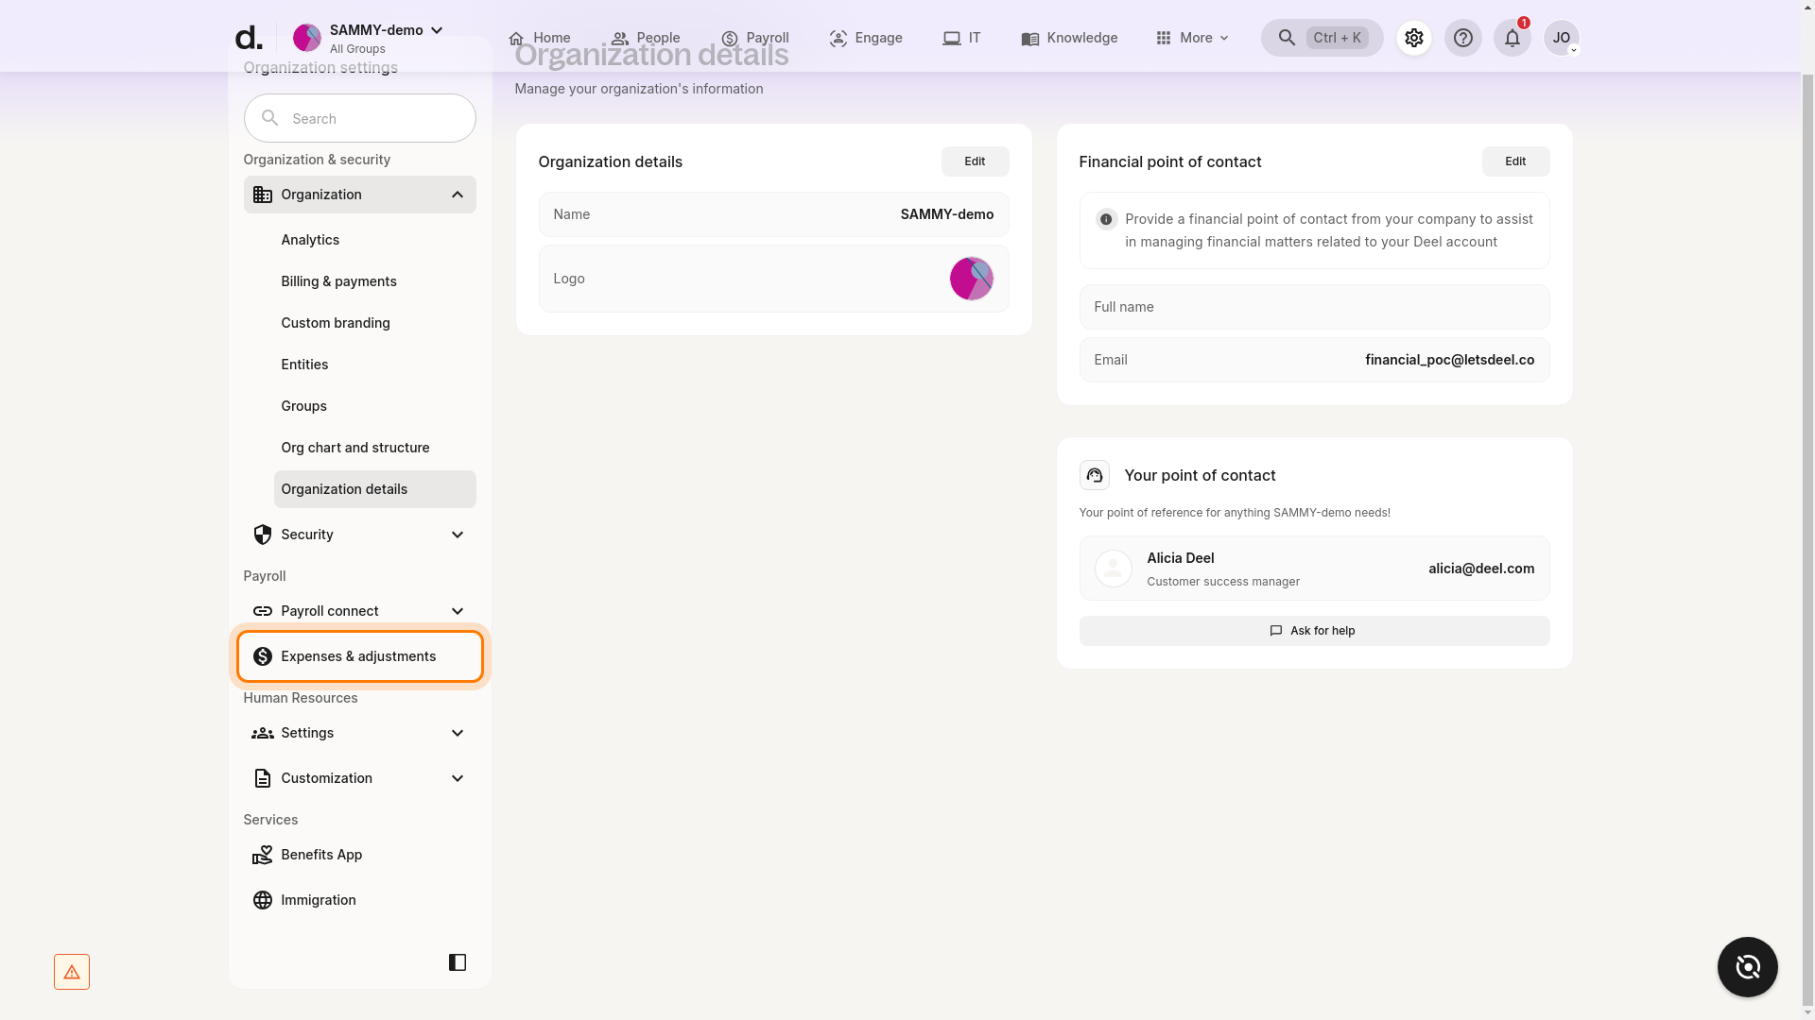Screen dimensions: 1815x1020
Task: Expand the Security section chevron
Action: (x=457, y=535)
